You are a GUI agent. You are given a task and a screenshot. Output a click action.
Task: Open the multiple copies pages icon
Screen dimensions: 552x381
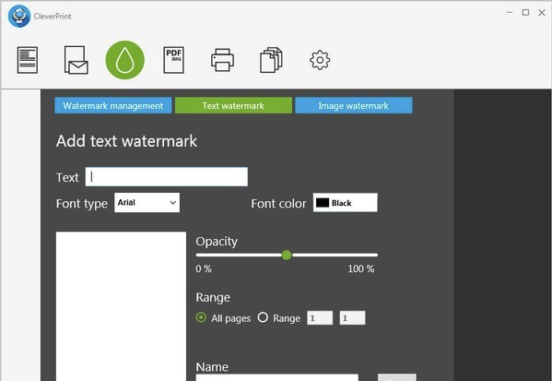pos(271,60)
